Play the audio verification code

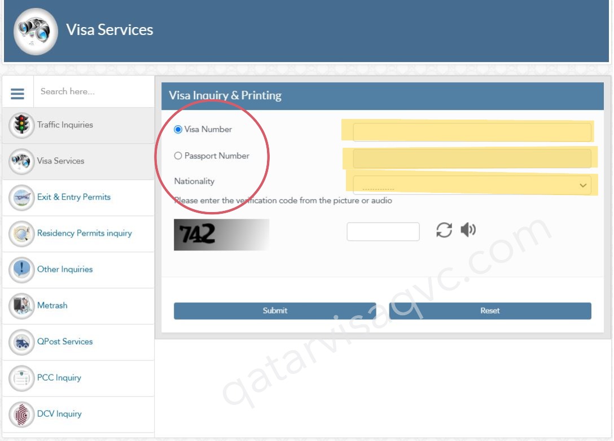[468, 230]
